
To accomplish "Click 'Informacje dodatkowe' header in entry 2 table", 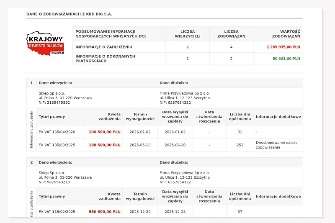I will point(278,196).
